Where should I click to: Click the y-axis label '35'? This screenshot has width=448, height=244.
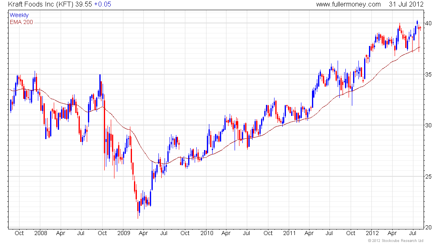[428, 74]
